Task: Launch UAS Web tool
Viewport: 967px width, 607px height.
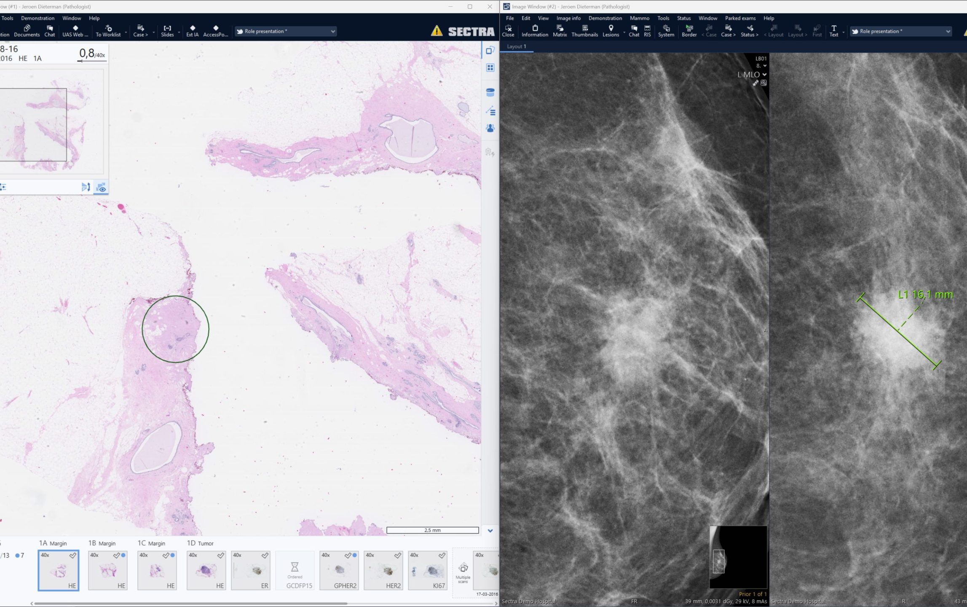Action: [x=75, y=31]
